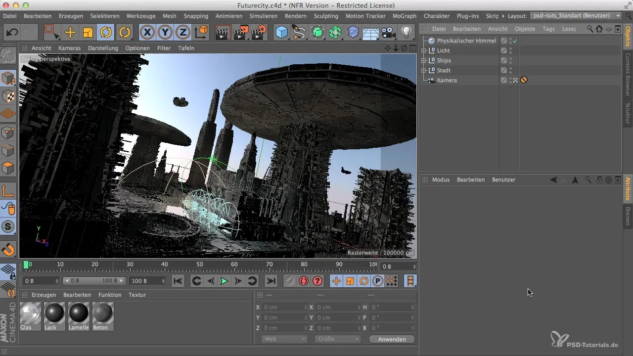Screen dimensions: 633x356
Task: Open viewport Filter menu
Action: coord(164,48)
